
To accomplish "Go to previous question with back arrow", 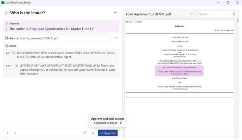I will pos(8,133).
